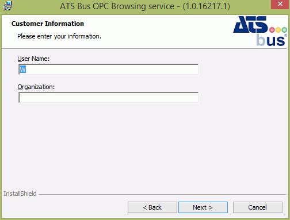Focus the User Name input field
Screen dimensions: 290x220
(x=109, y=70)
